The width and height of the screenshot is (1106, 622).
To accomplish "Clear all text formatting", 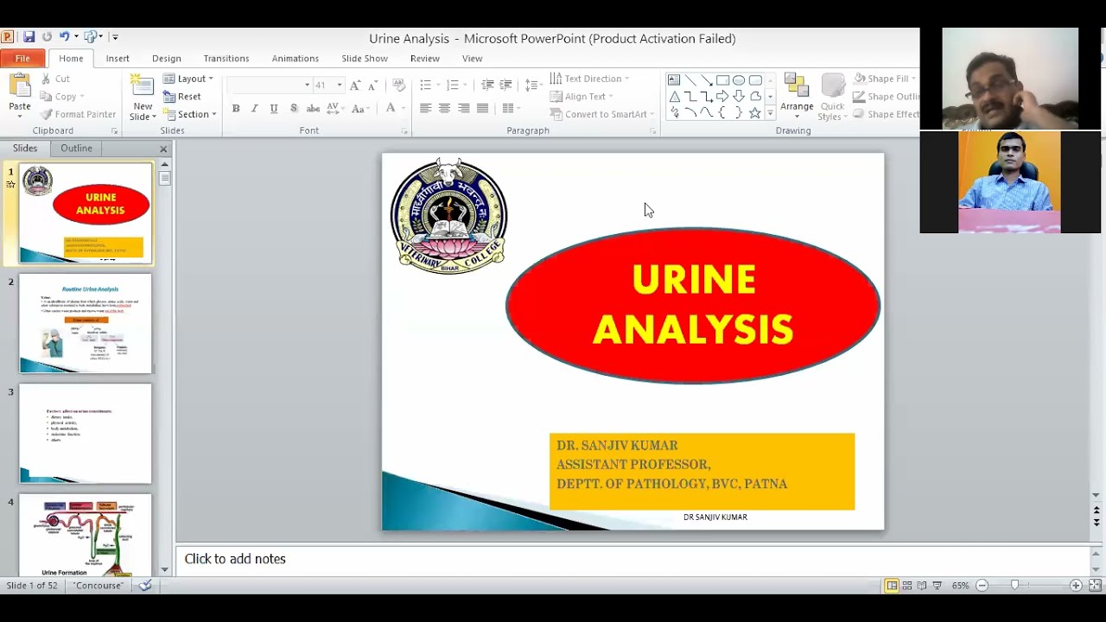I will pyautogui.click(x=398, y=85).
